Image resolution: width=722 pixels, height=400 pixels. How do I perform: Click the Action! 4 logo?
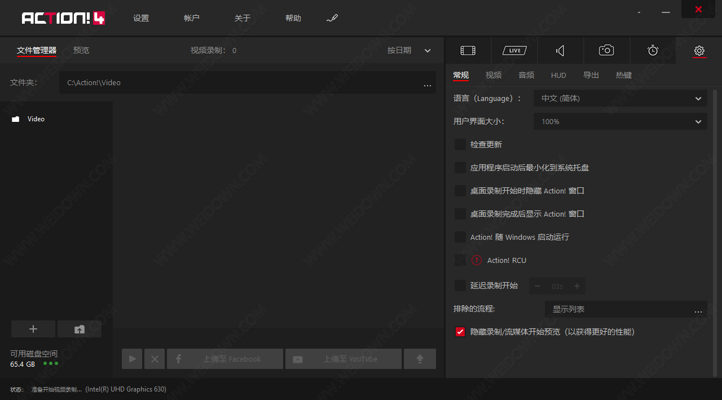point(63,18)
